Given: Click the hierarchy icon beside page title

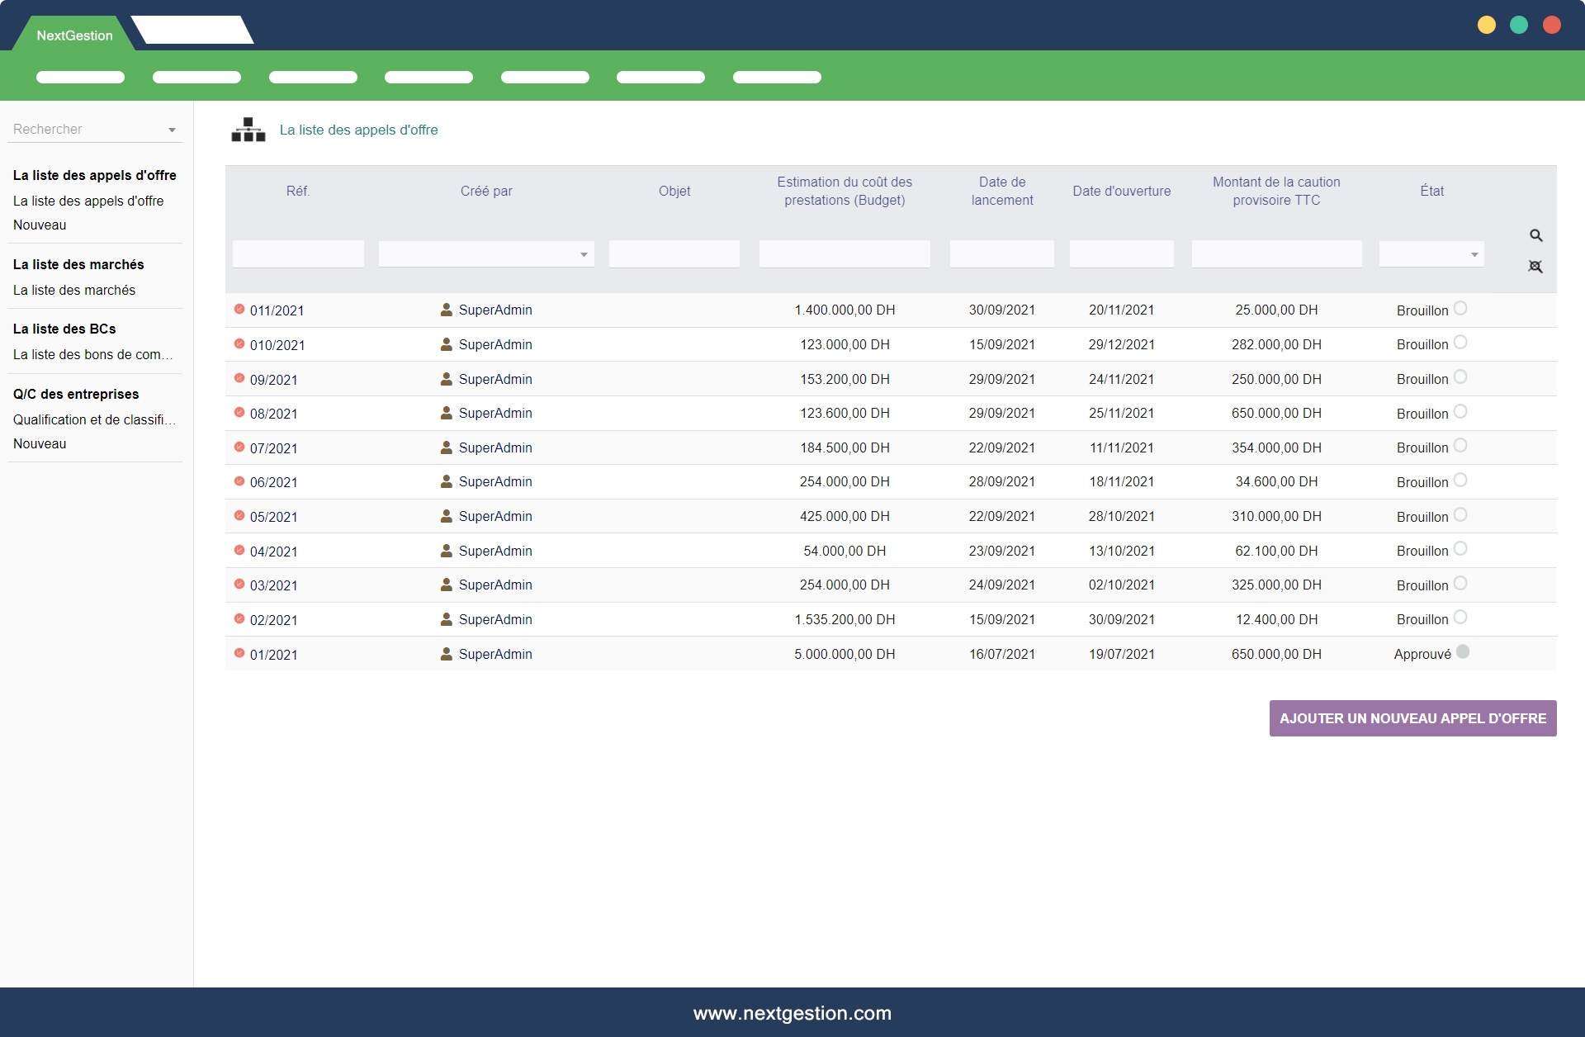Looking at the screenshot, I should click(248, 130).
